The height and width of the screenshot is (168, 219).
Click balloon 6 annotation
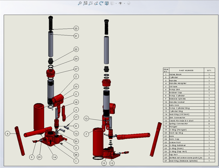click(76, 110)
